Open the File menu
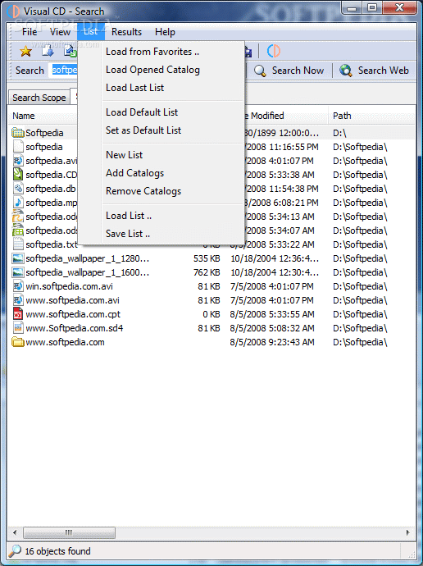The height and width of the screenshot is (566, 423). [30, 32]
